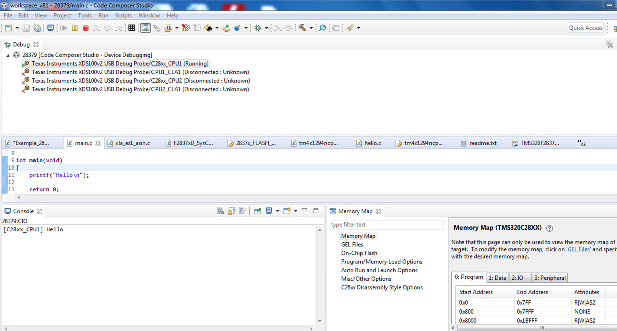Select GEL Files in the list
The width and height of the screenshot is (617, 331).
352,245
